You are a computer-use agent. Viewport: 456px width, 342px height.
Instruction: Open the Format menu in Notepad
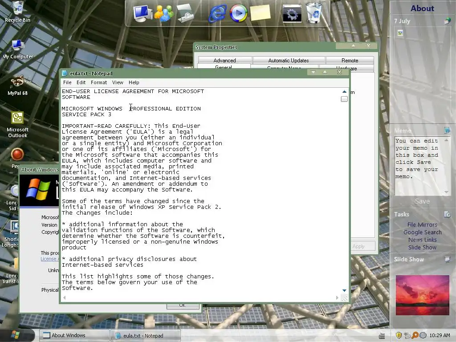pyautogui.click(x=98, y=82)
